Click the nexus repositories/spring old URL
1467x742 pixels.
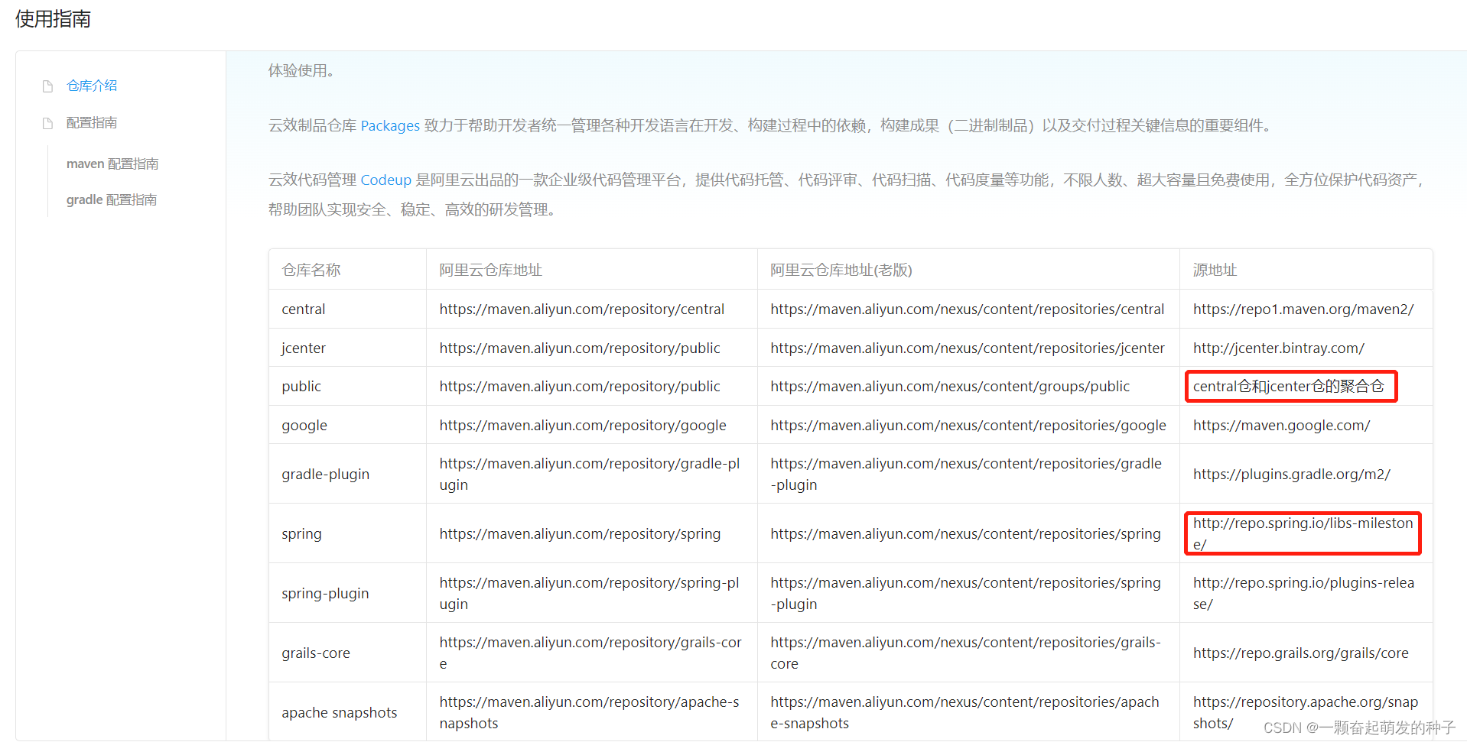tap(966, 533)
